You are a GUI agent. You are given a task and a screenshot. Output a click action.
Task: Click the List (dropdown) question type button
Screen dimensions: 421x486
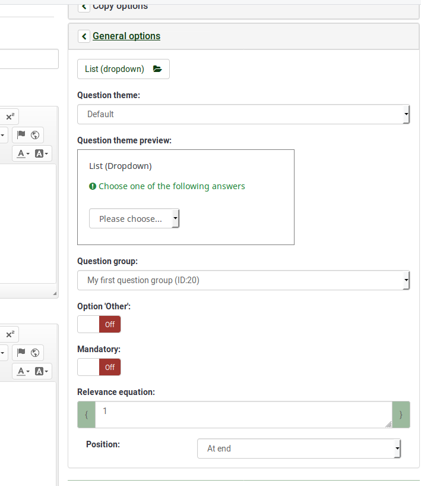124,69
